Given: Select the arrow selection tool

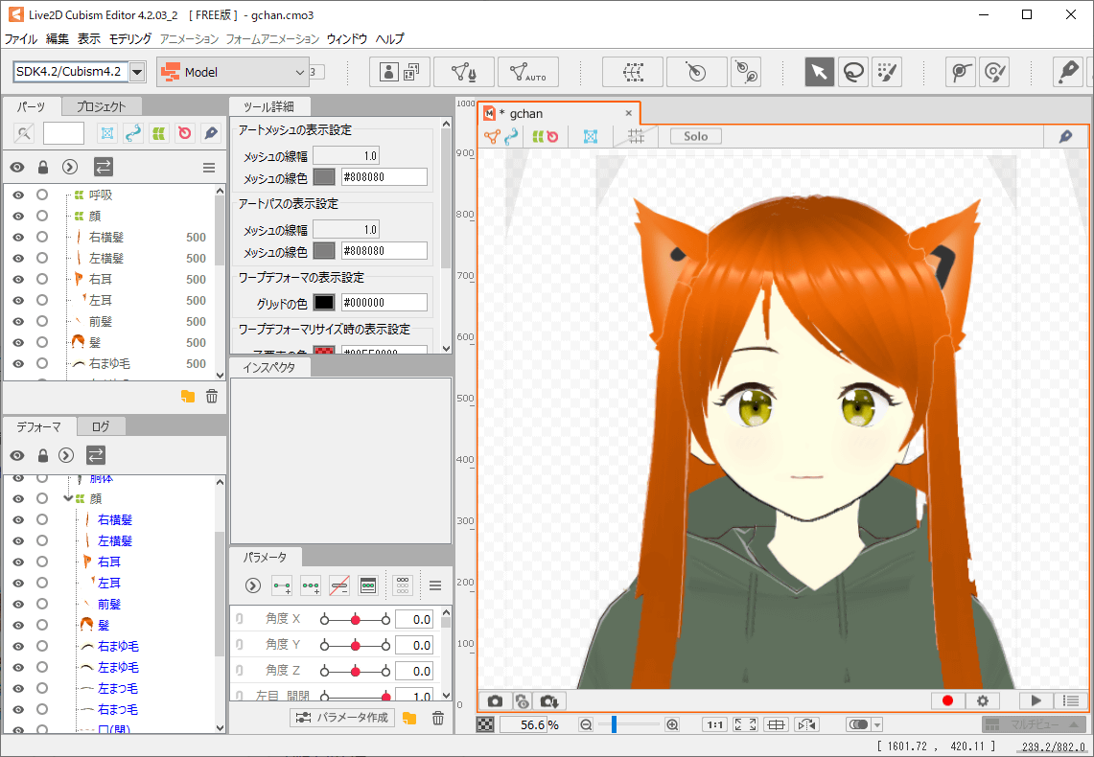Looking at the screenshot, I should point(819,72).
